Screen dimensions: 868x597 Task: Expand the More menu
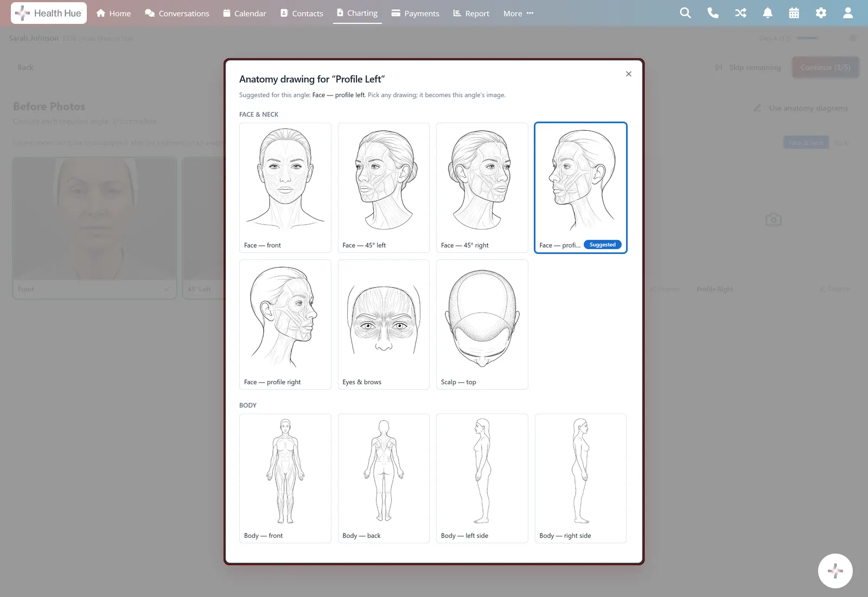518,13
